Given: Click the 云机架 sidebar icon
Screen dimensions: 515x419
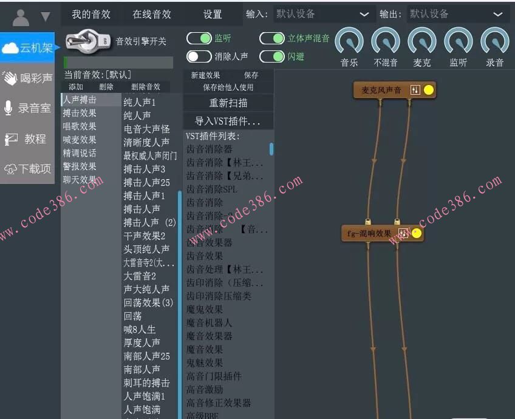Looking at the screenshot, I should (27, 47).
